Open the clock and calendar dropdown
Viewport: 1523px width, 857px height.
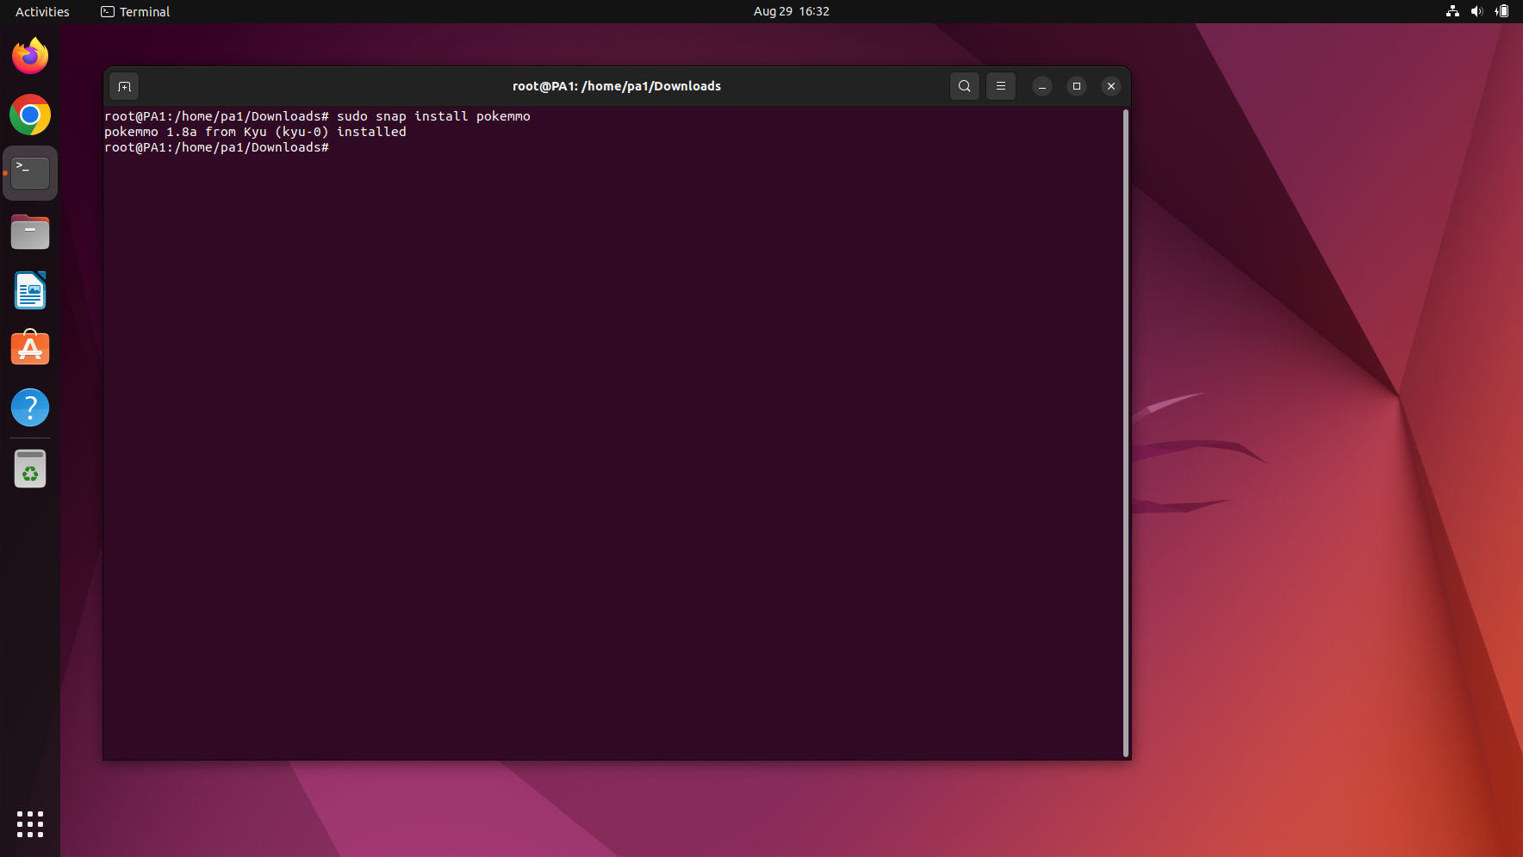click(x=790, y=11)
